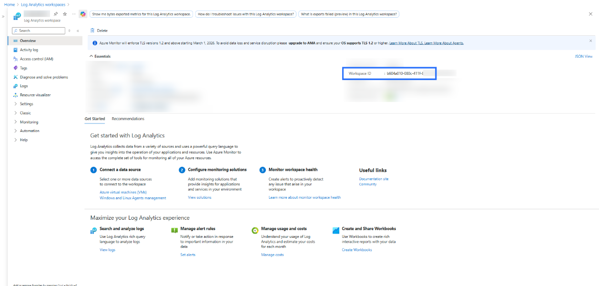This screenshot has height=286, width=599.
Task: Click the Manage usage and costs icon
Action: pos(255,231)
